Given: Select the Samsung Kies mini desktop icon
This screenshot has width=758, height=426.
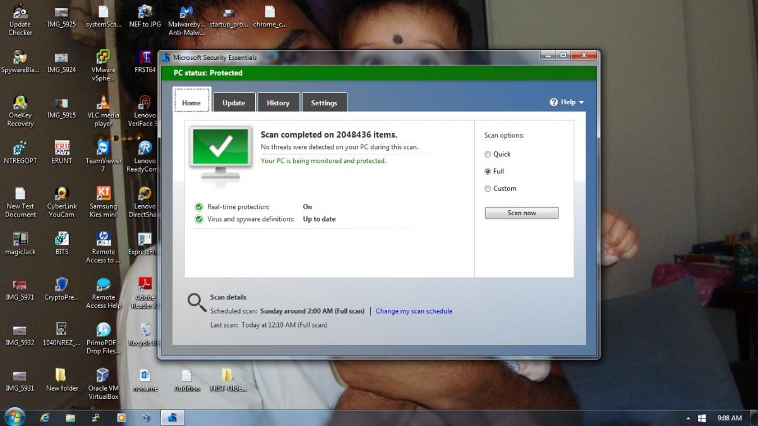Looking at the screenshot, I should click(104, 202).
